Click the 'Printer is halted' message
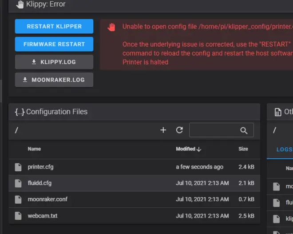The image size is (293, 234). pyautogui.click(x=145, y=62)
